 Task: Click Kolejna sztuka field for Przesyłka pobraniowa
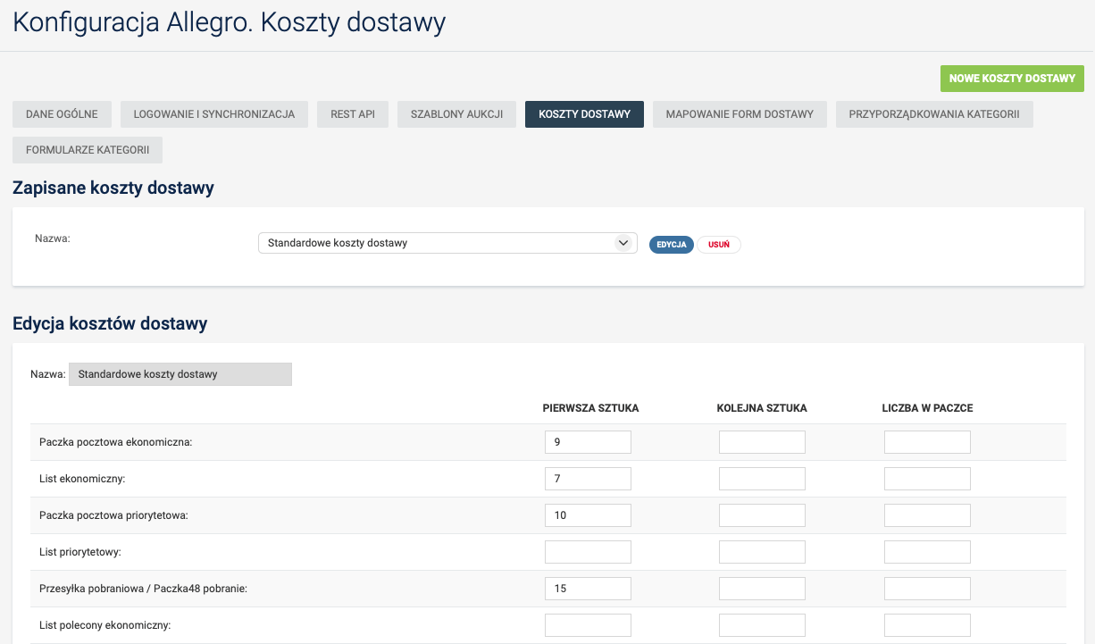click(762, 589)
